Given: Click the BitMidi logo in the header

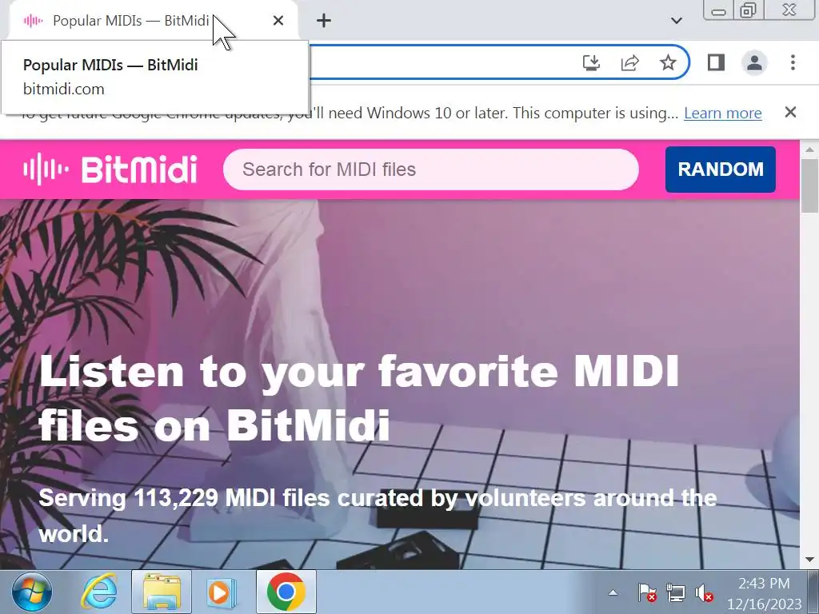Looking at the screenshot, I should click(x=110, y=169).
